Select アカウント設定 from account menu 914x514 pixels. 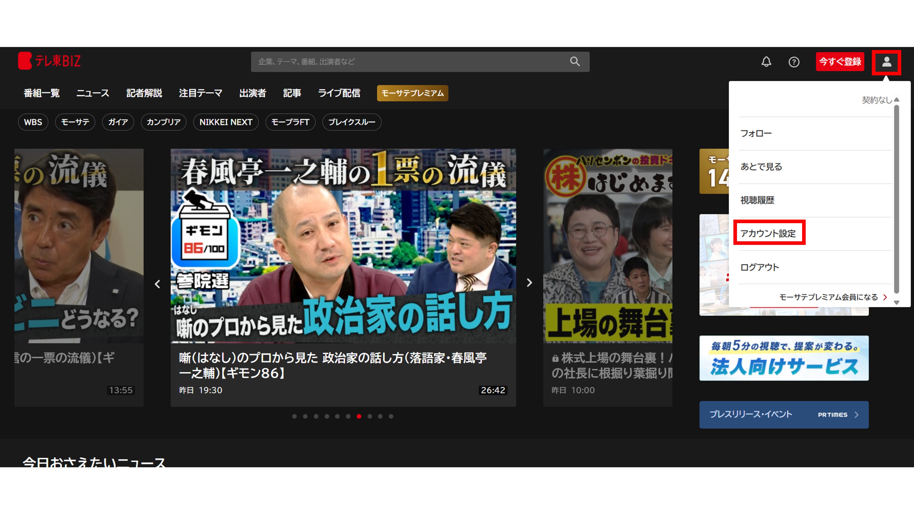768,233
